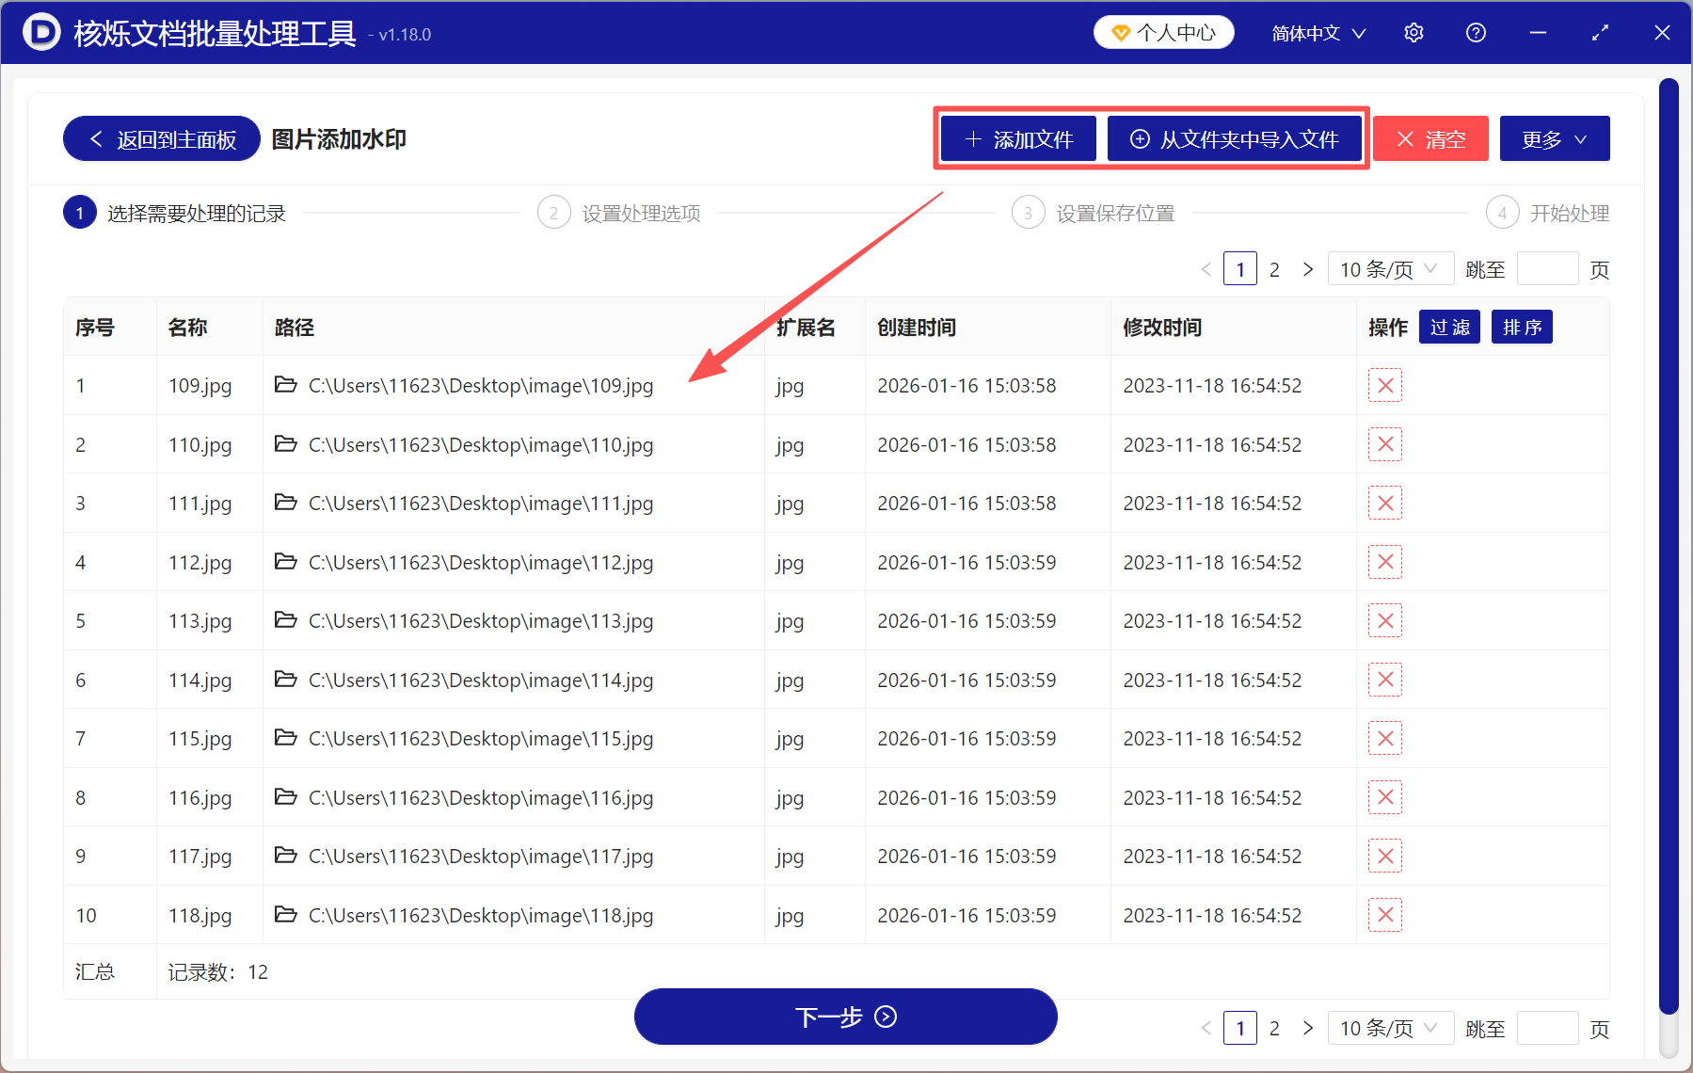
Task: Delete 115.jpg with its red X icon
Action: pos(1384,738)
